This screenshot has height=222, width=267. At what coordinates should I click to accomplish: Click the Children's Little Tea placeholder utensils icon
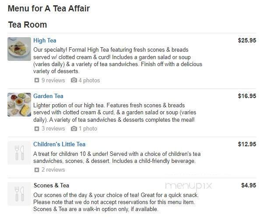19,153
